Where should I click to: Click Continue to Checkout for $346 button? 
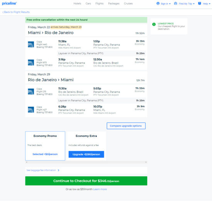coord(86,181)
